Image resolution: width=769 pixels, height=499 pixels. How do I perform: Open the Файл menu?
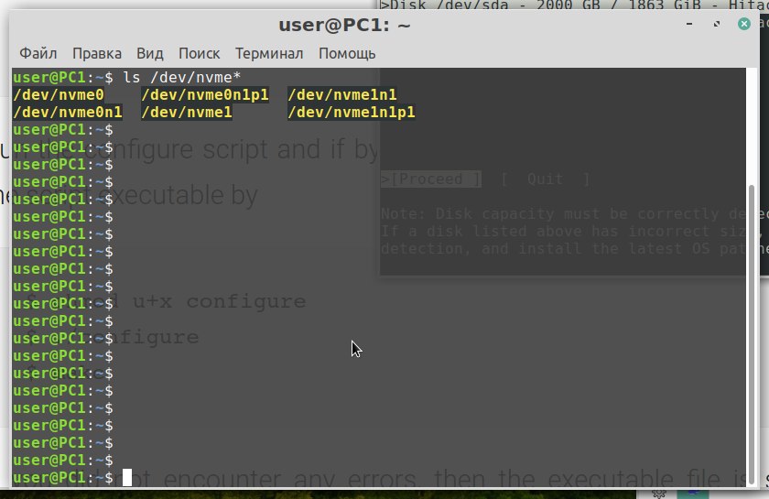tap(38, 53)
